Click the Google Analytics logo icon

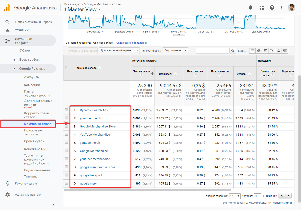pyautogui.click(x=7, y=8)
